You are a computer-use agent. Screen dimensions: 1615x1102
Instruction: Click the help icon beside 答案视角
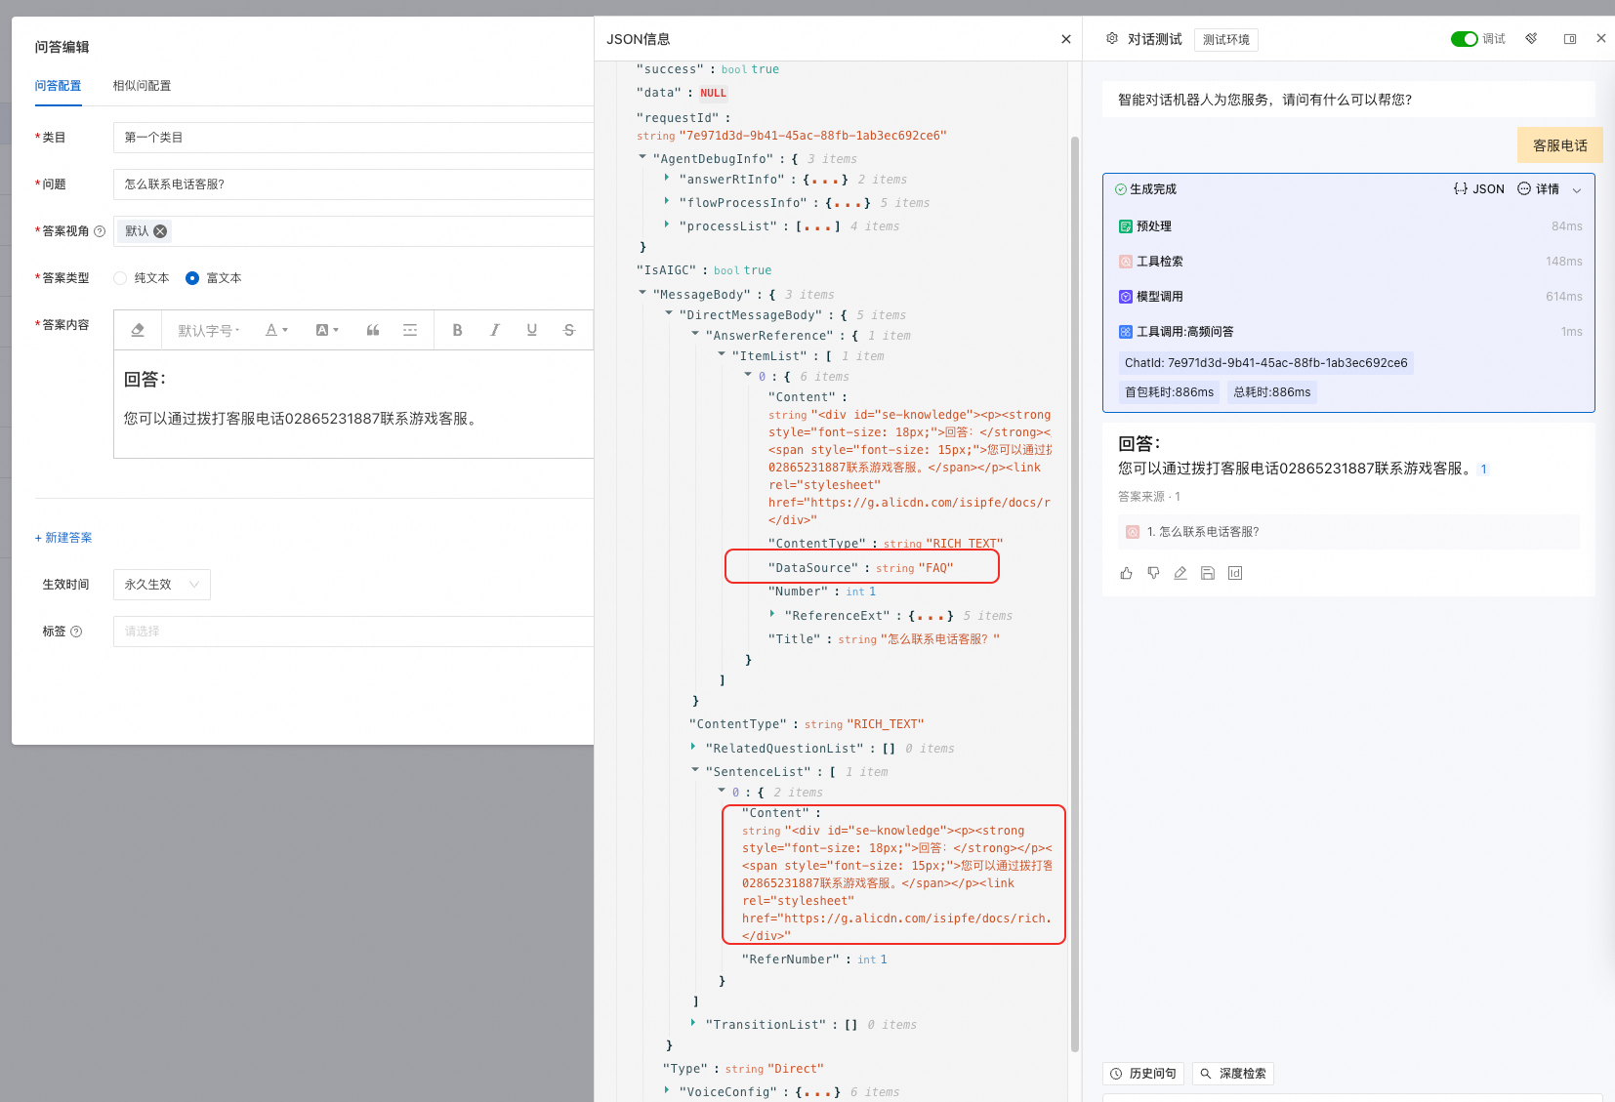(x=100, y=231)
